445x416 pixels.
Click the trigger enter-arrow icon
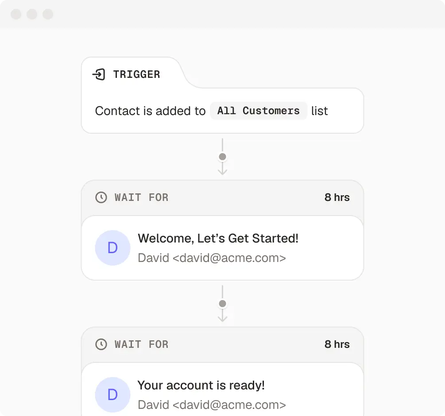[x=98, y=74]
